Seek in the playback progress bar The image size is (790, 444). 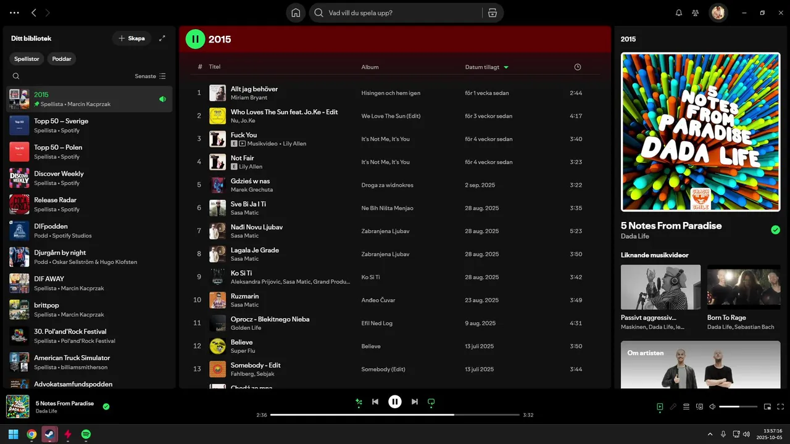pos(395,415)
